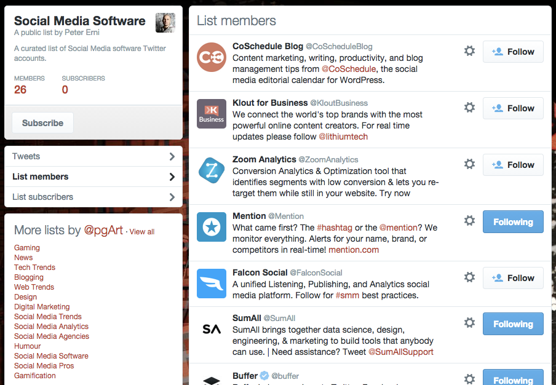The image size is (556, 385).
Task: Open the @pgArt profile link
Action: click(x=103, y=230)
